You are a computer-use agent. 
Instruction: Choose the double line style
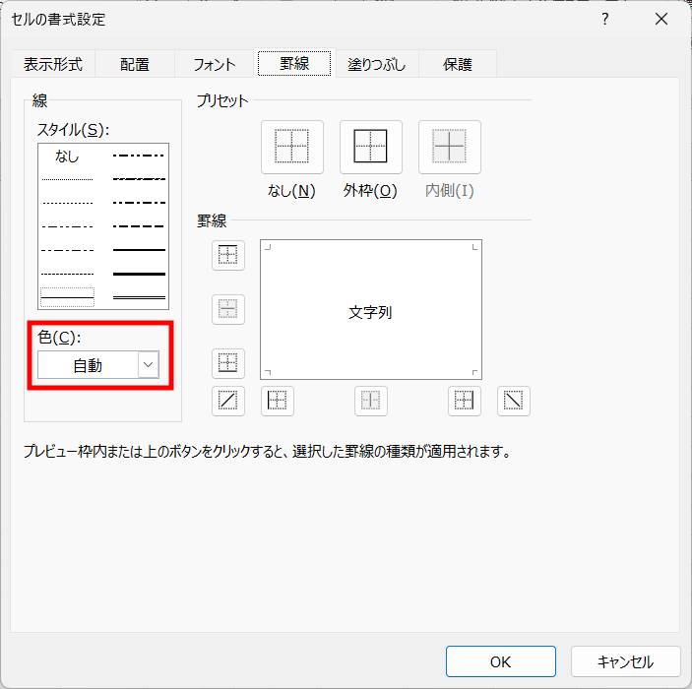(x=139, y=298)
